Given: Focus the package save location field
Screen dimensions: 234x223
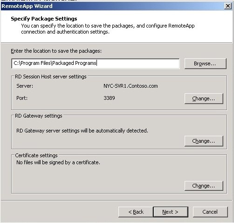Looking at the screenshot, I should click(x=96, y=63).
